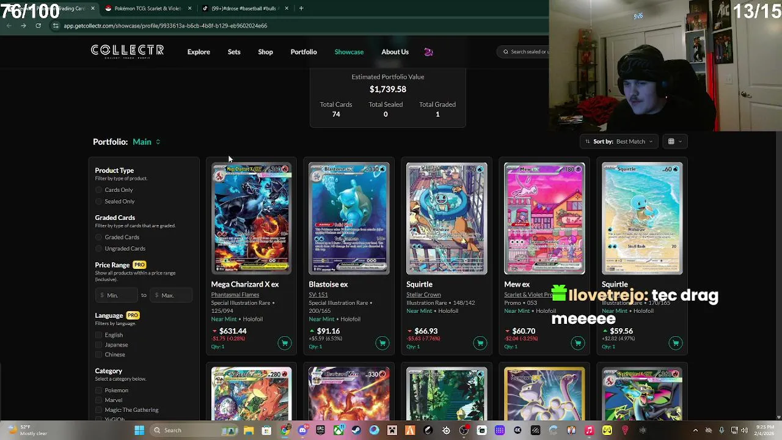Check the Marvel category filter
782x440 pixels.
click(99, 400)
